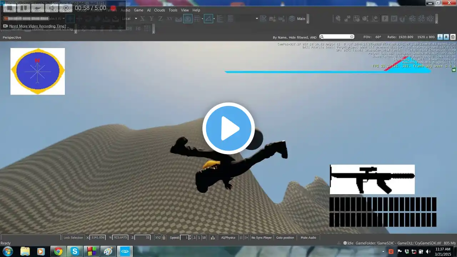Viewport: 457px width, 257px height.
Task: Maximize the viewport layout icon
Action: click(x=453, y=37)
